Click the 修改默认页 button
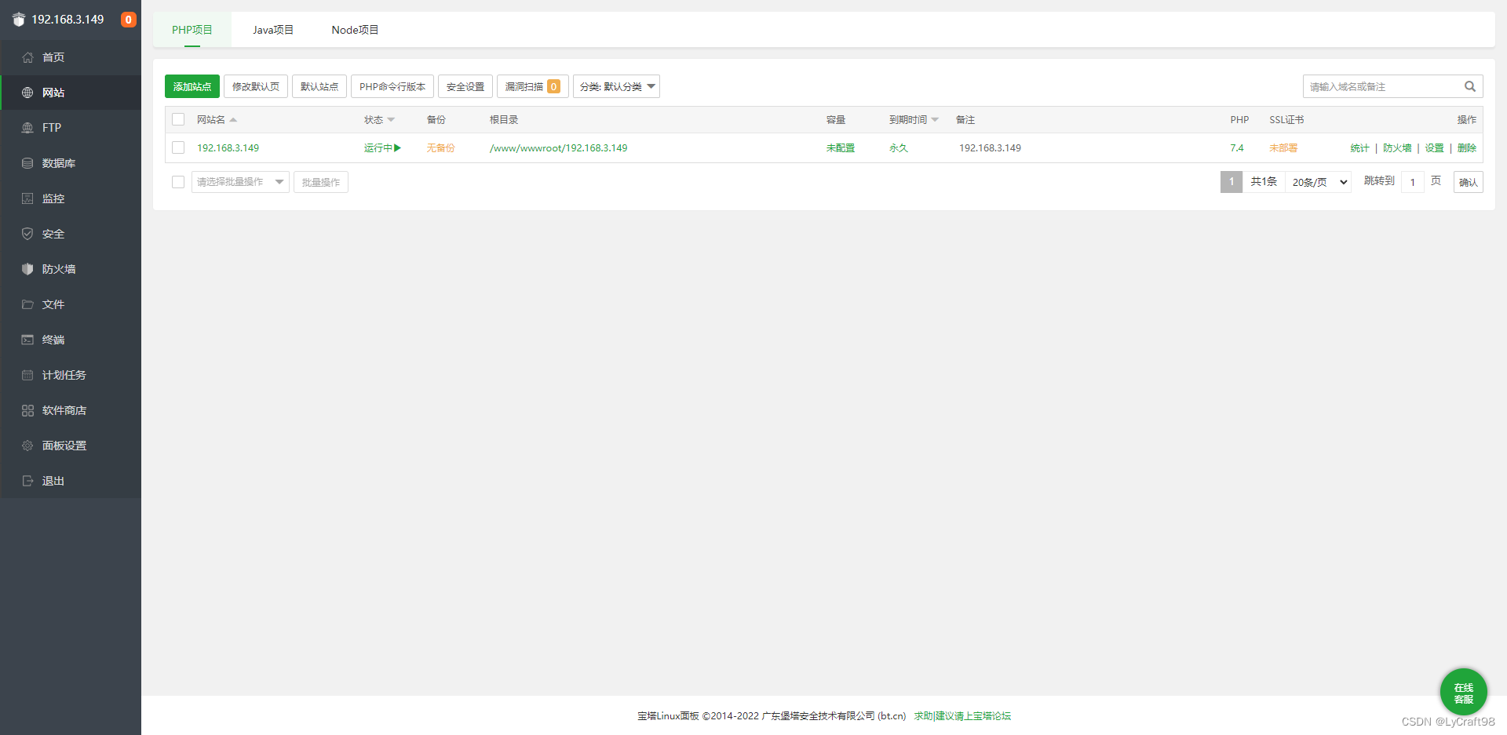 click(x=256, y=86)
